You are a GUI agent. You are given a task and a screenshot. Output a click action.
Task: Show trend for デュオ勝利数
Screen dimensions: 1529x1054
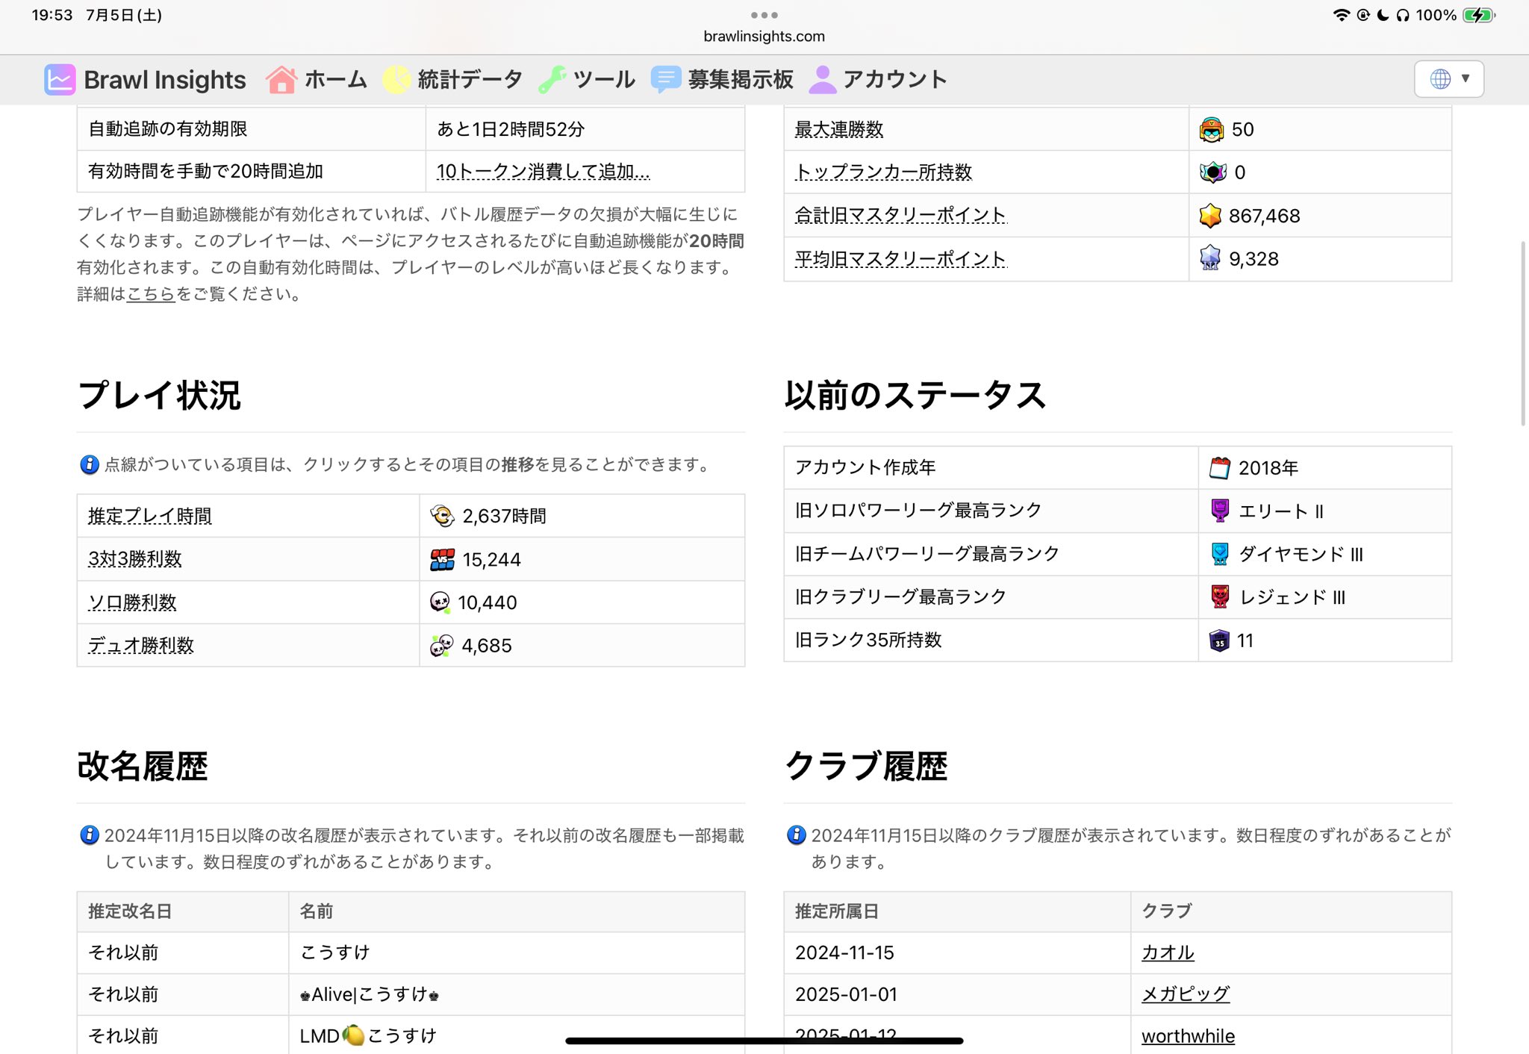click(x=141, y=646)
